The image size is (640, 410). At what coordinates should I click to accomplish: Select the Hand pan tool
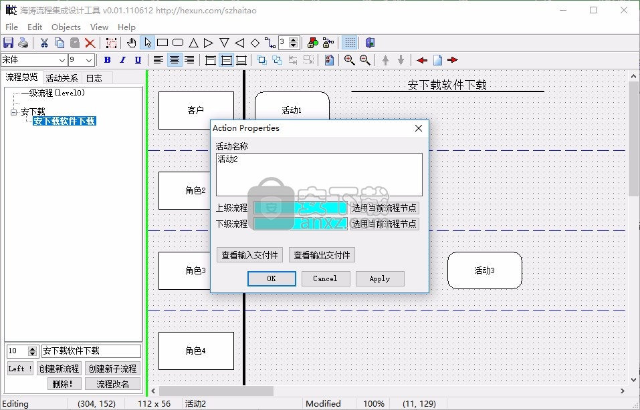pos(132,42)
